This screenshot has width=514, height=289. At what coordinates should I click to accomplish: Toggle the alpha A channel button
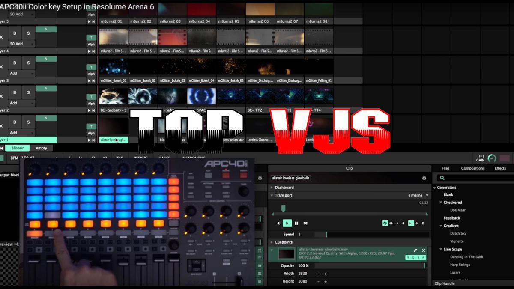click(424, 257)
